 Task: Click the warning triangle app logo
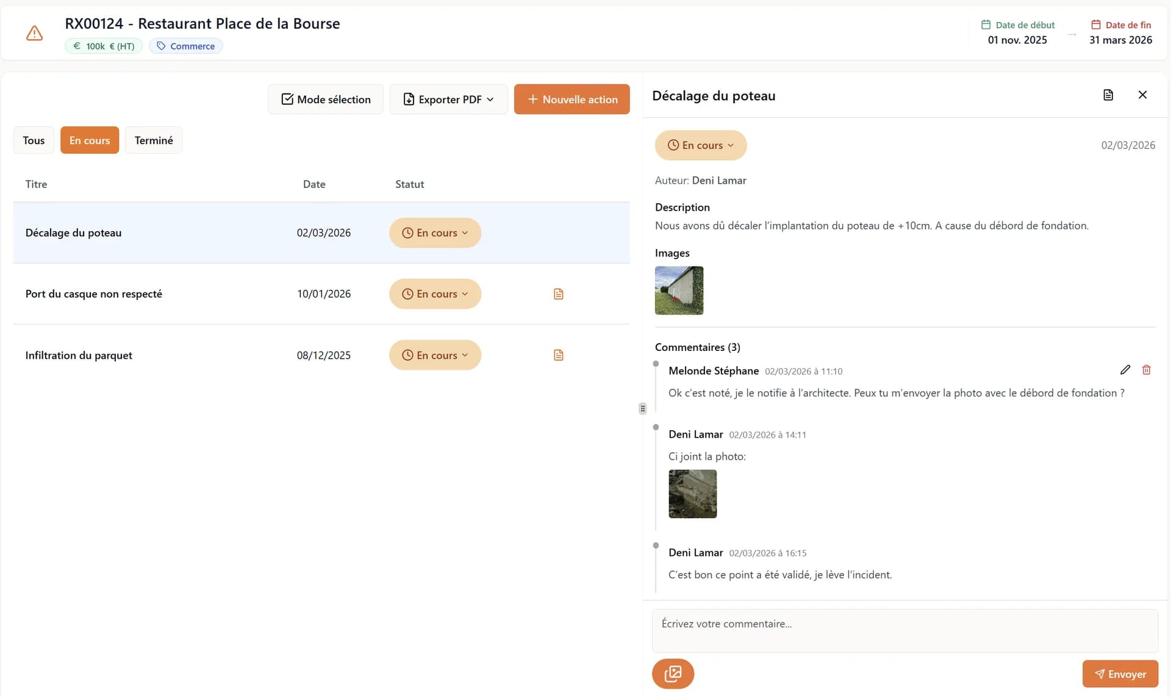(x=34, y=33)
